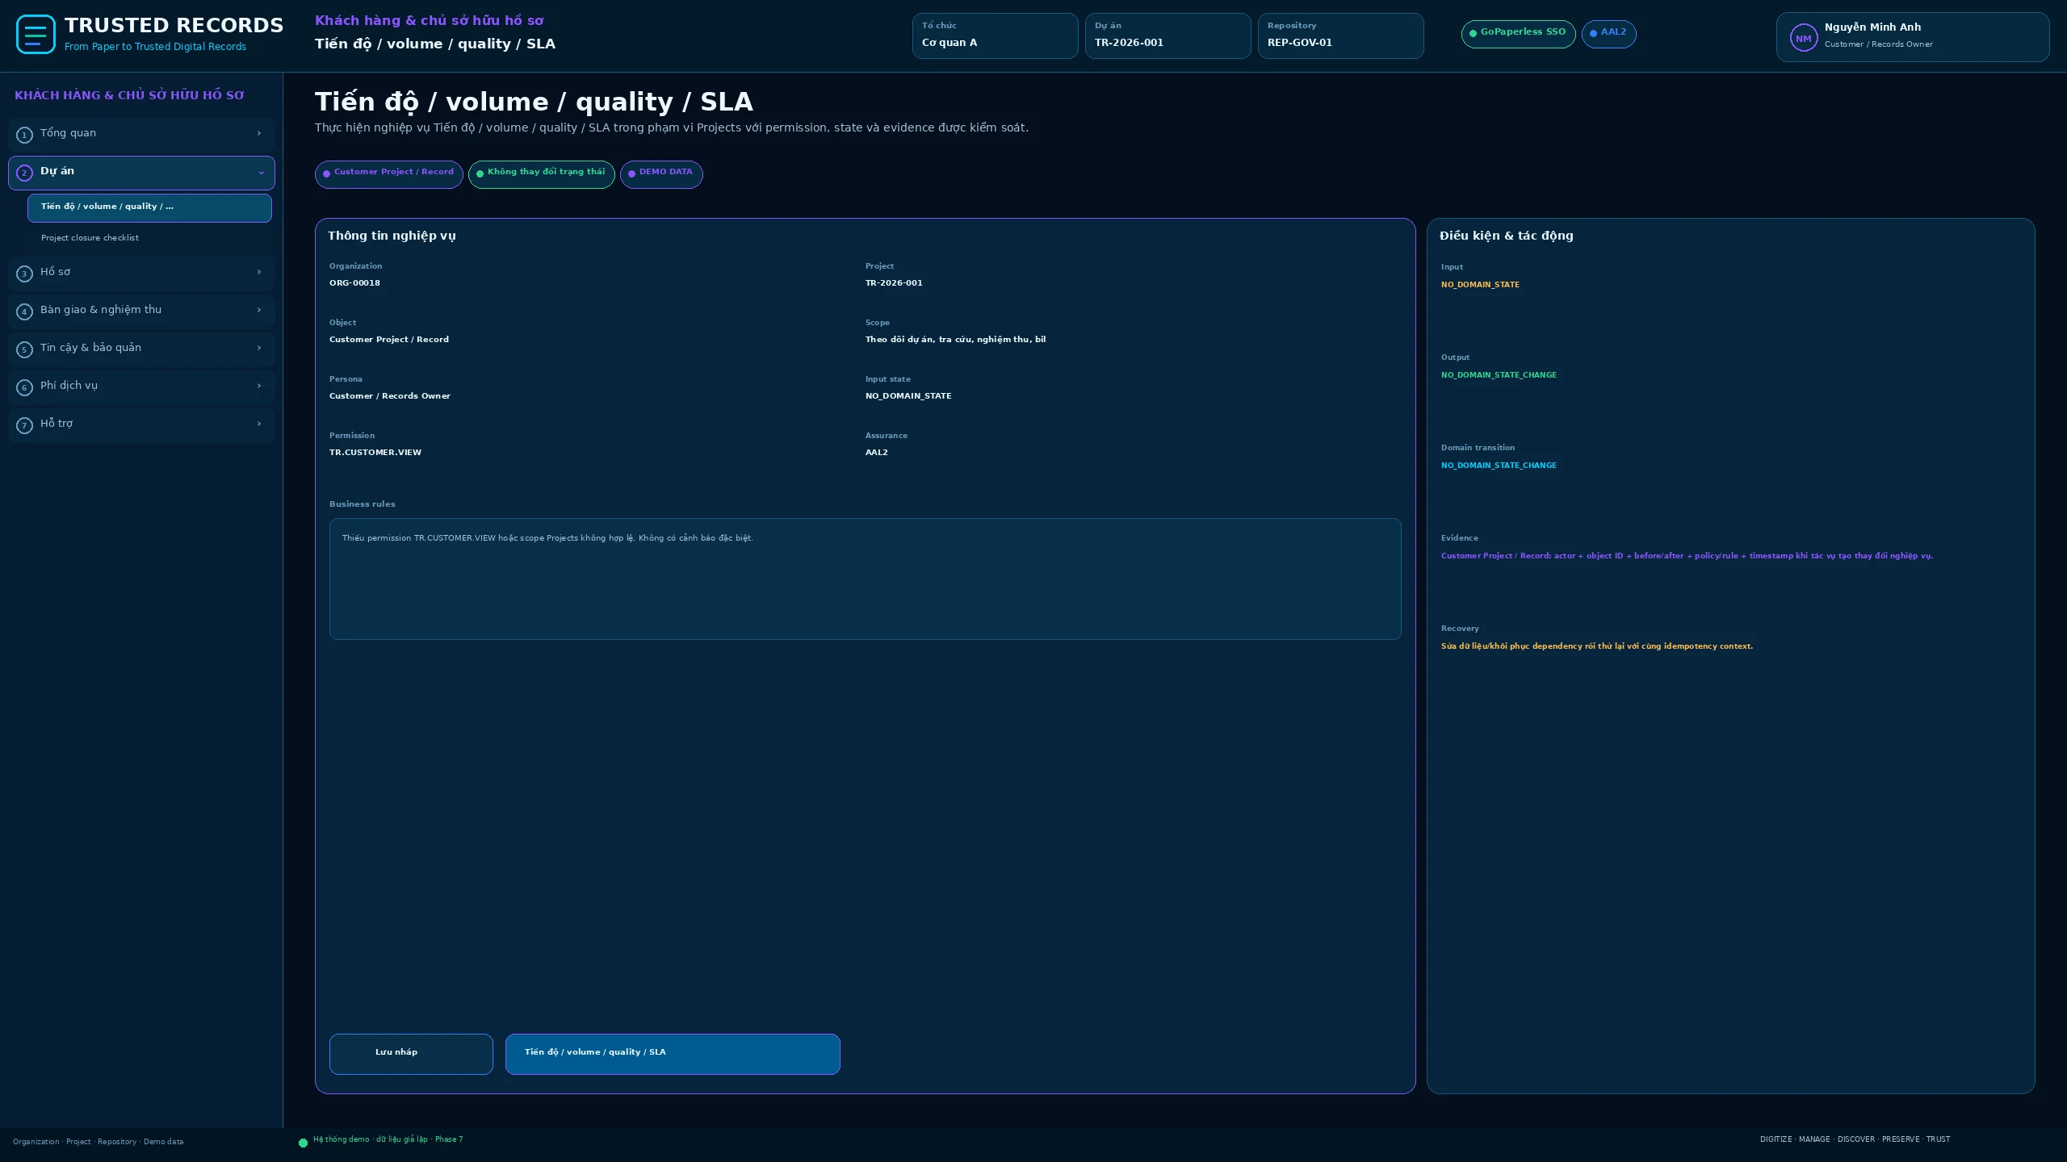The height and width of the screenshot is (1162, 2067).
Task: Click step 2 circle icon for Dự án
Action: [x=24, y=173]
